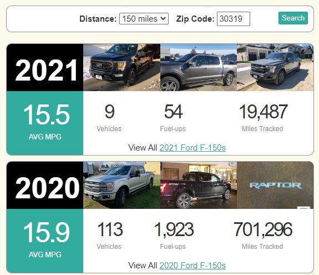
Task: Click the Zip Code field containing 30319
Action: click(x=234, y=19)
